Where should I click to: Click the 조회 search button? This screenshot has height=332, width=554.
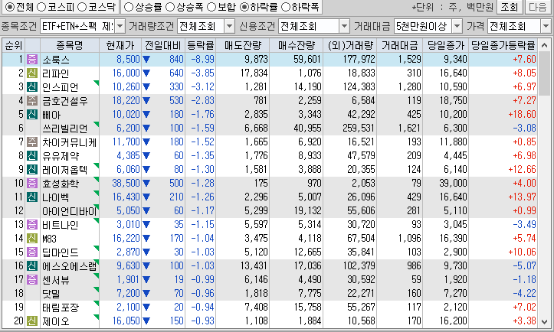click(x=510, y=7)
